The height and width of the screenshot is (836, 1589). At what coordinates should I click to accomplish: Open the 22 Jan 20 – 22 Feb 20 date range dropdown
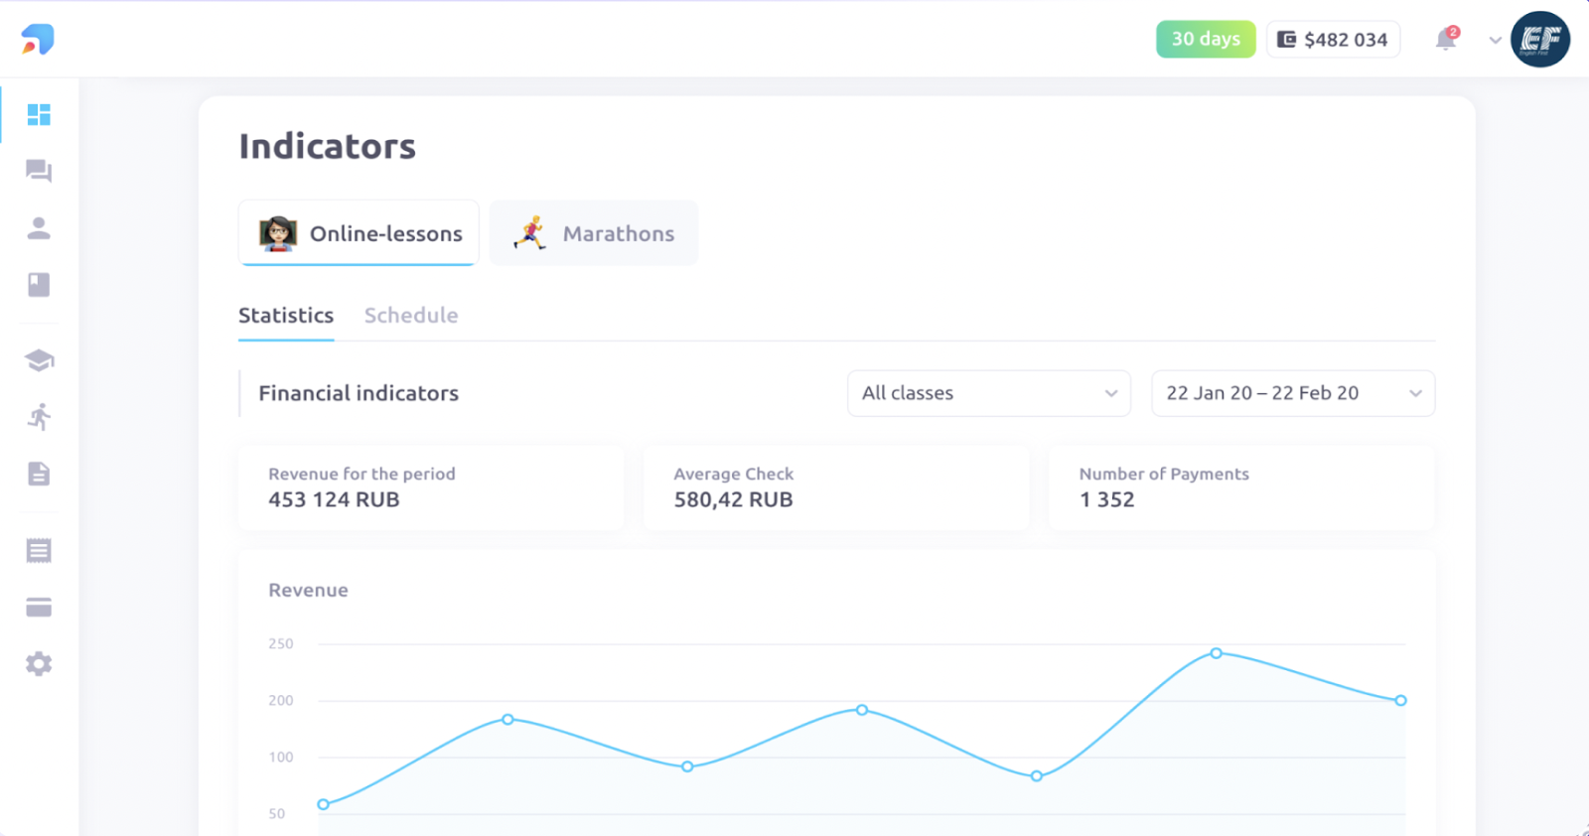[x=1293, y=393]
